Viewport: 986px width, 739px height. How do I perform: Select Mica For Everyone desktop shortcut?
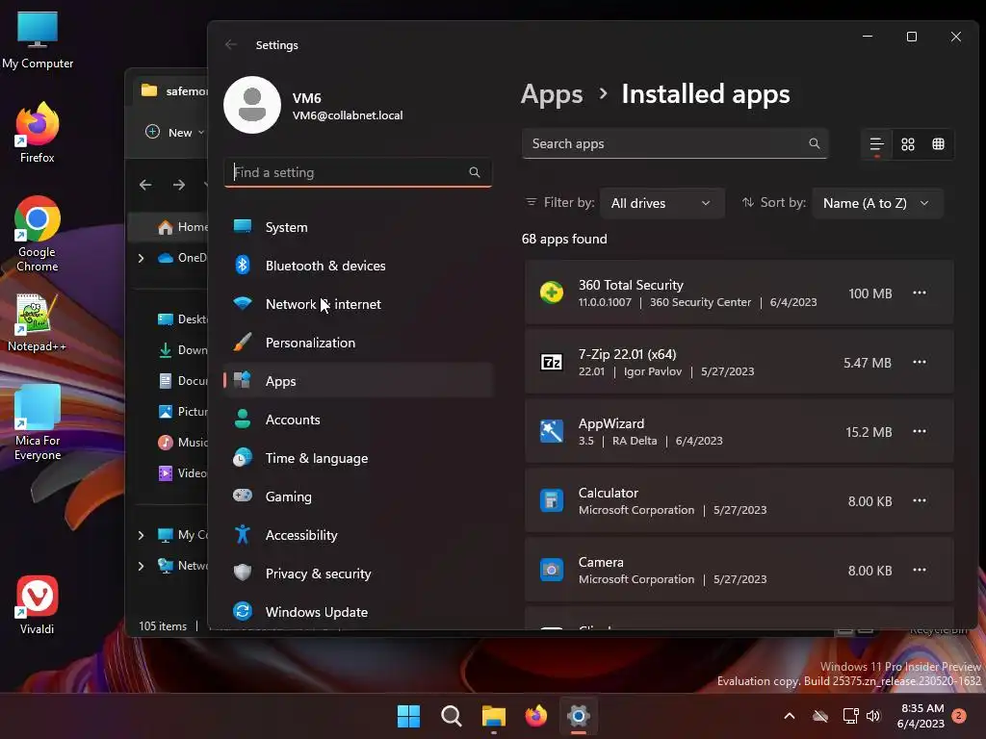point(38,423)
